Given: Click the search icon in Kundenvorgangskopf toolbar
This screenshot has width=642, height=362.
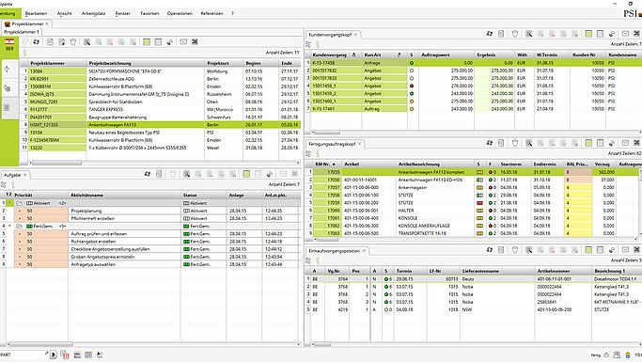Looking at the screenshot, I should click(529, 34).
